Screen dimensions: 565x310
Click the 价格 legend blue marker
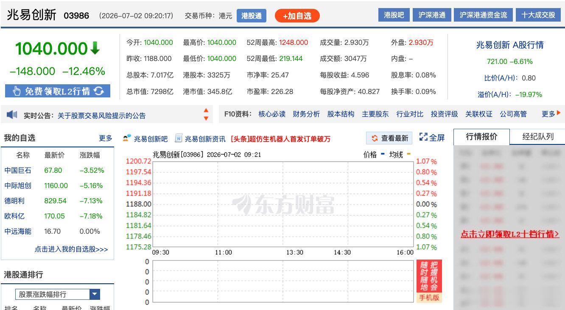(x=383, y=154)
